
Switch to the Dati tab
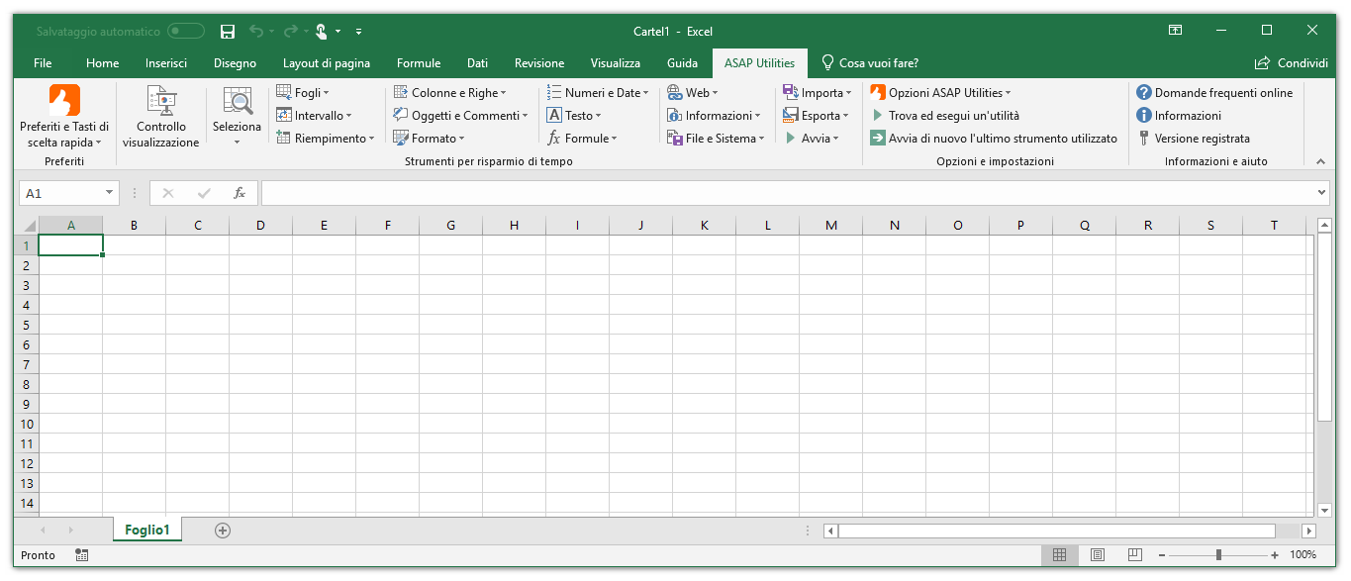[478, 63]
